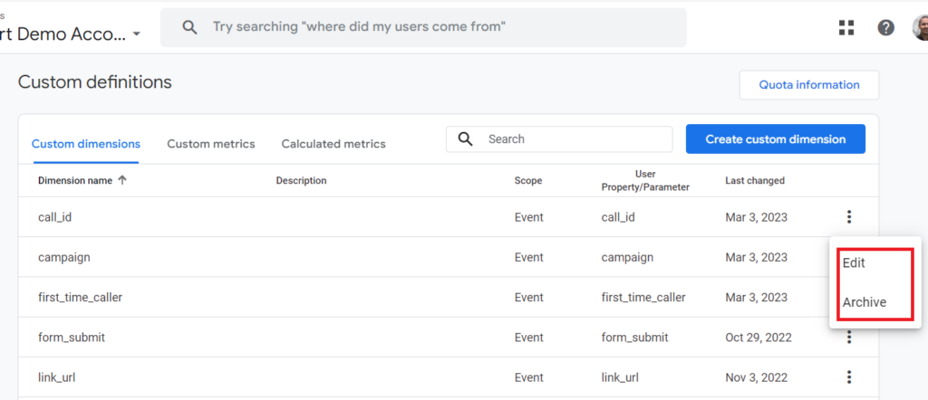Click the link_url parameter cell

(620, 377)
